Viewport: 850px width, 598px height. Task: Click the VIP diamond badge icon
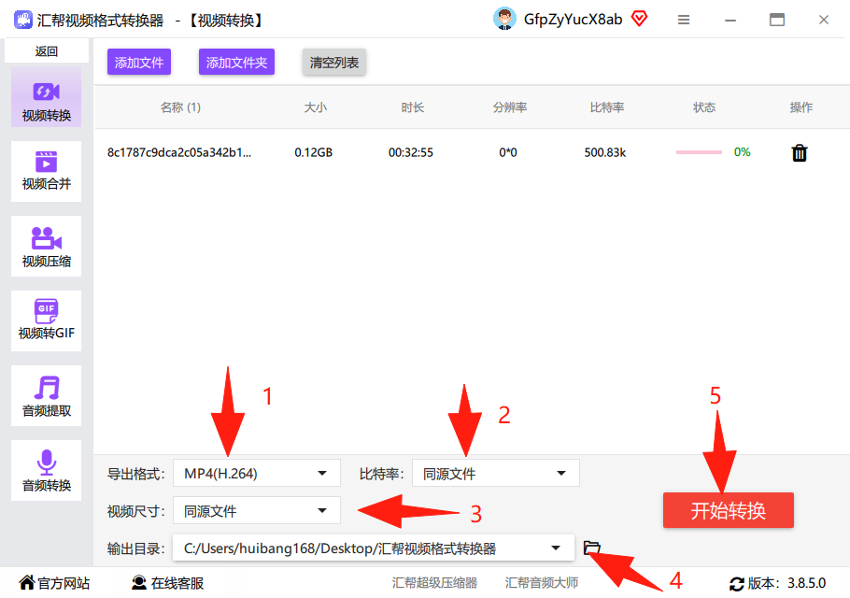coord(640,20)
